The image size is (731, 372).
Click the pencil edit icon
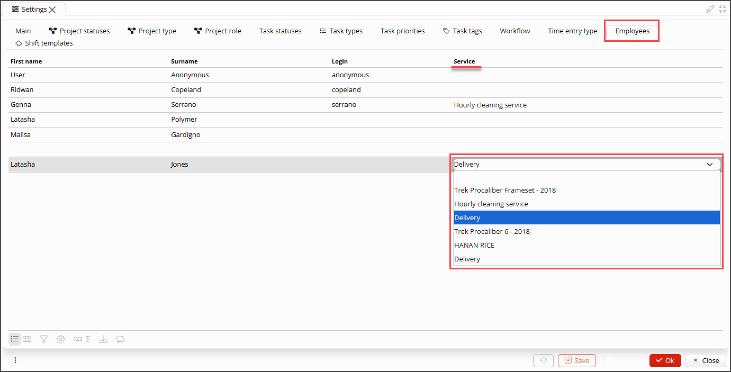(710, 9)
